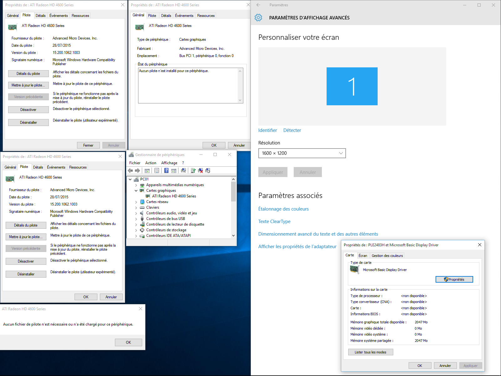Image resolution: width=501 pixels, height=376 pixels.
Task: Click the Propriétés shield button
Action: pyautogui.click(x=454, y=279)
